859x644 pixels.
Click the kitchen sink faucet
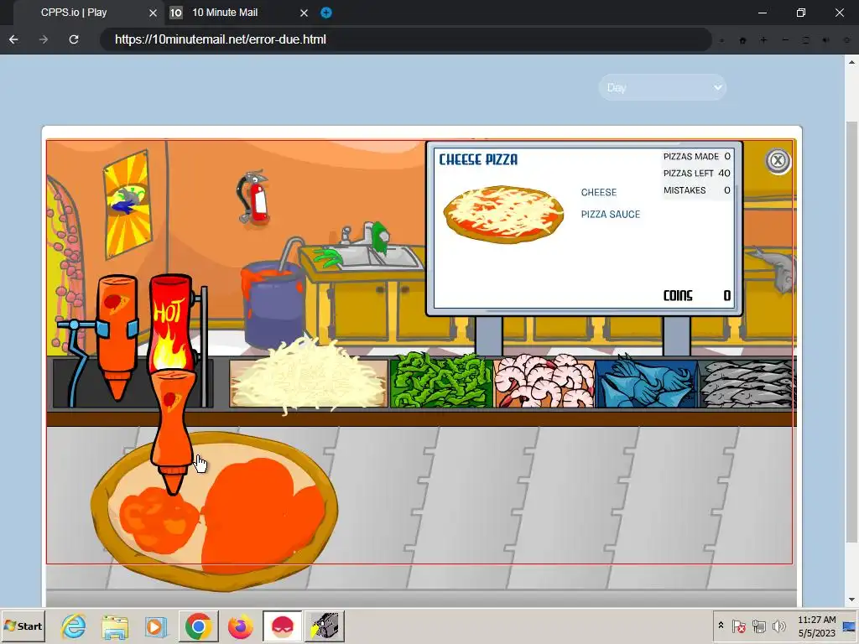click(366, 236)
